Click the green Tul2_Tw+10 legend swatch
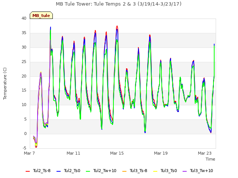Screen dimensions: 238x178 88,171
